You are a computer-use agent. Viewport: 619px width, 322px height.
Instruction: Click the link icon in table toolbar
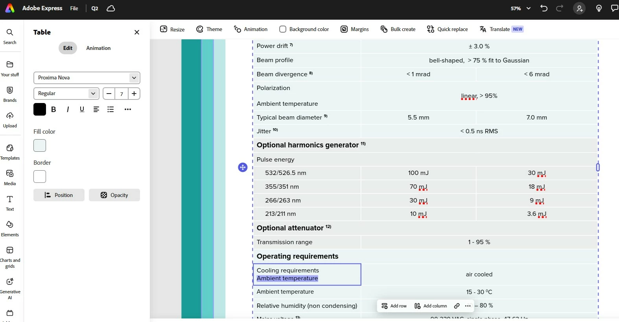point(457,306)
